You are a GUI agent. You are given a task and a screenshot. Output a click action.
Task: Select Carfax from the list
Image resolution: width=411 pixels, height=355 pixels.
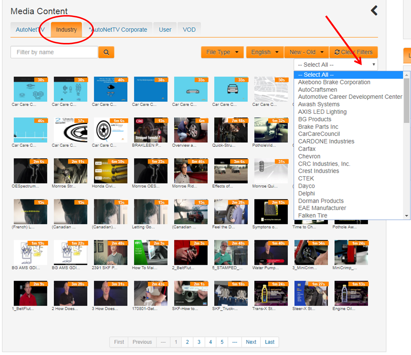coord(348,149)
